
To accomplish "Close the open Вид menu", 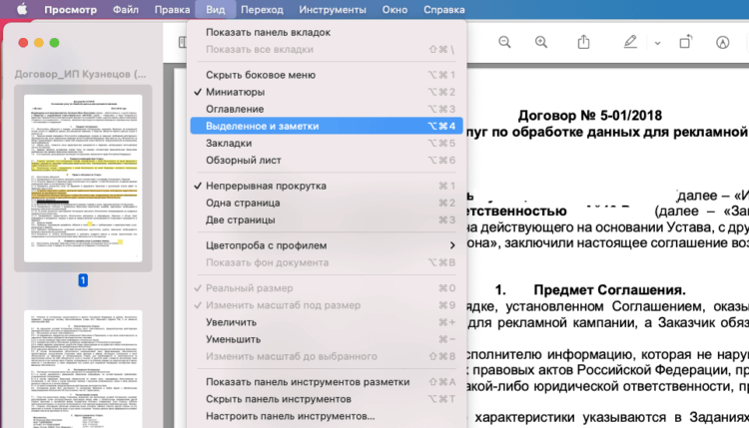I will [x=216, y=10].
